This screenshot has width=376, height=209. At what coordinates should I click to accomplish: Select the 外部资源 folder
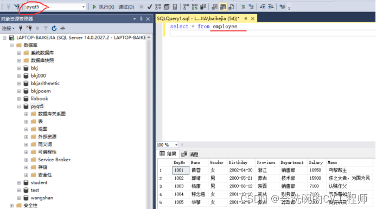tap(47, 137)
